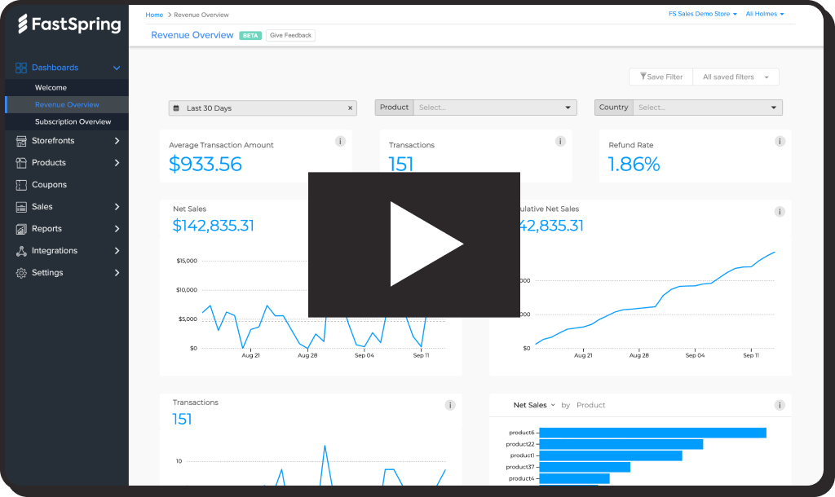
Task: Open Settings via the gear icon
Action: [20, 272]
